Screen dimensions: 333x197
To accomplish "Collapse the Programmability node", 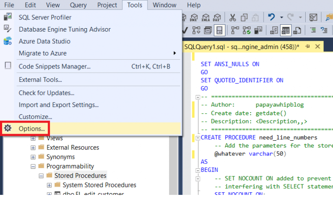I will tap(33, 166).
